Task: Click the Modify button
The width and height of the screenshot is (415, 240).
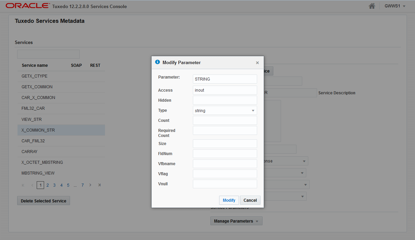Action: (229, 200)
